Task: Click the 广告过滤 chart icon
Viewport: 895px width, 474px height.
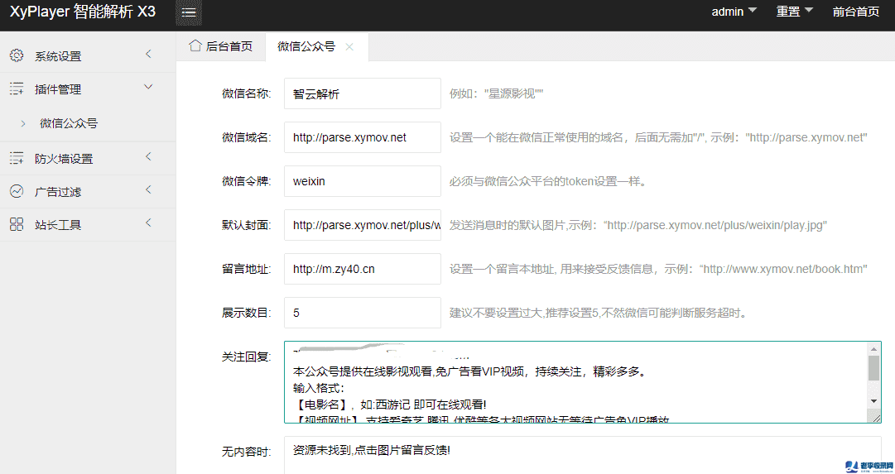Action: tap(17, 191)
